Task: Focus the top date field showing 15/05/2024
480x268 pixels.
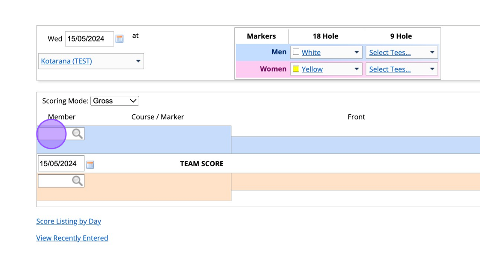Action: click(x=89, y=39)
